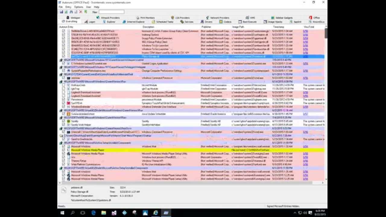Switch to Winsock Providers tab
This screenshot has height=217, width=386.
[x=108, y=18]
